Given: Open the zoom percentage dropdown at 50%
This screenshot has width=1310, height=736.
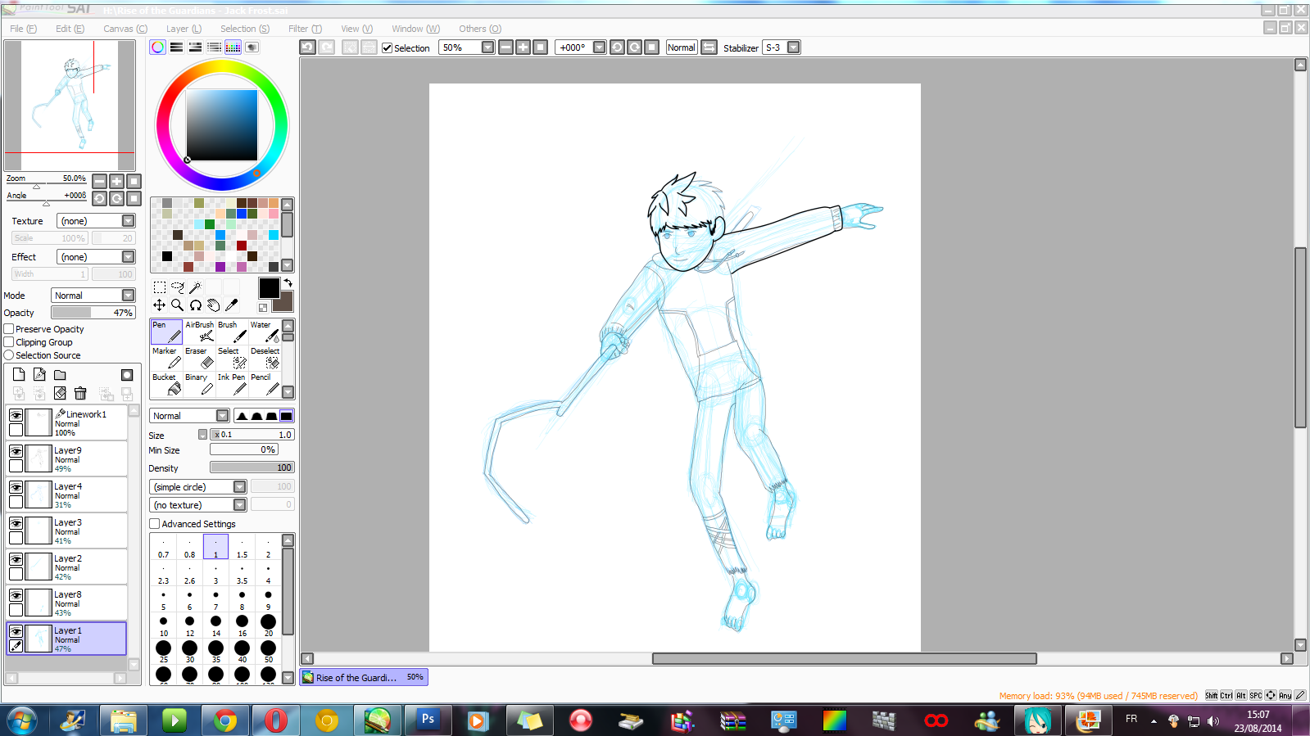Looking at the screenshot, I should pyautogui.click(x=487, y=47).
